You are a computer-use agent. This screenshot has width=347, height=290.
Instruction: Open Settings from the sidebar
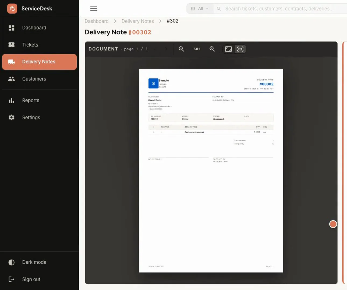(x=39, y=118)
